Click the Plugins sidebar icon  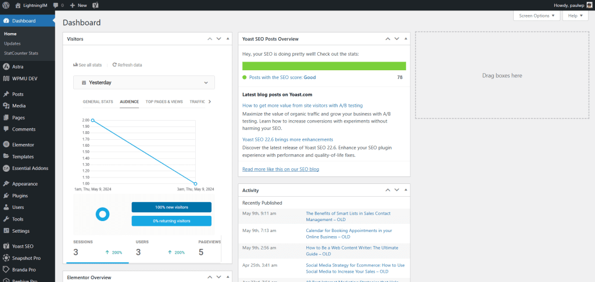6,196
